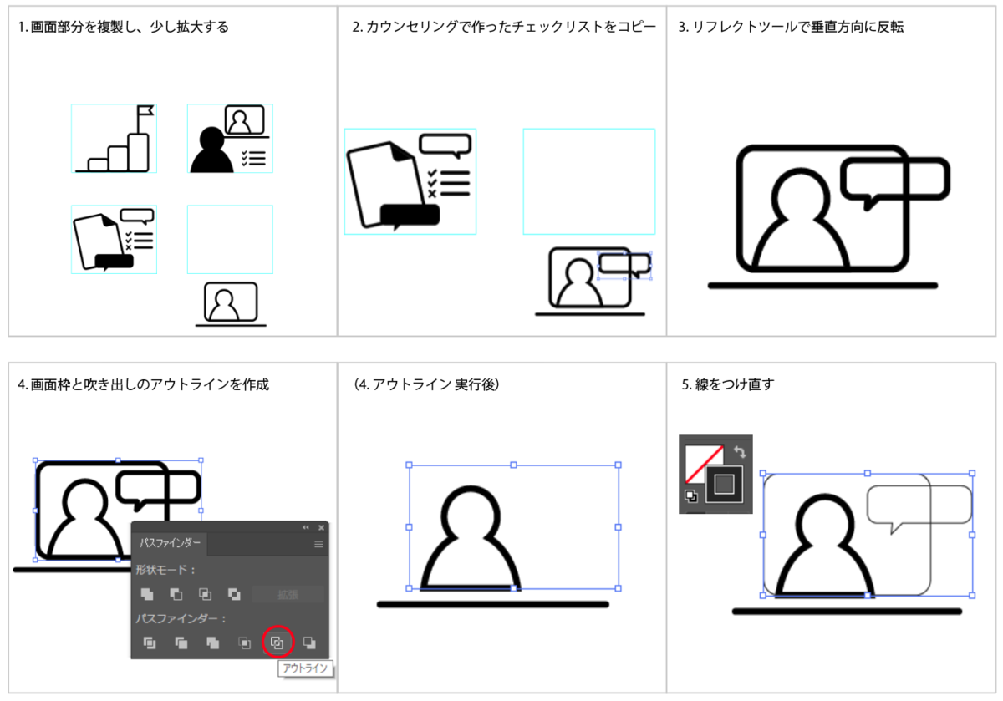This screenshot has width=1003, height=701.
Task: Click the '形状モード：' label
Action: [166, 569]
